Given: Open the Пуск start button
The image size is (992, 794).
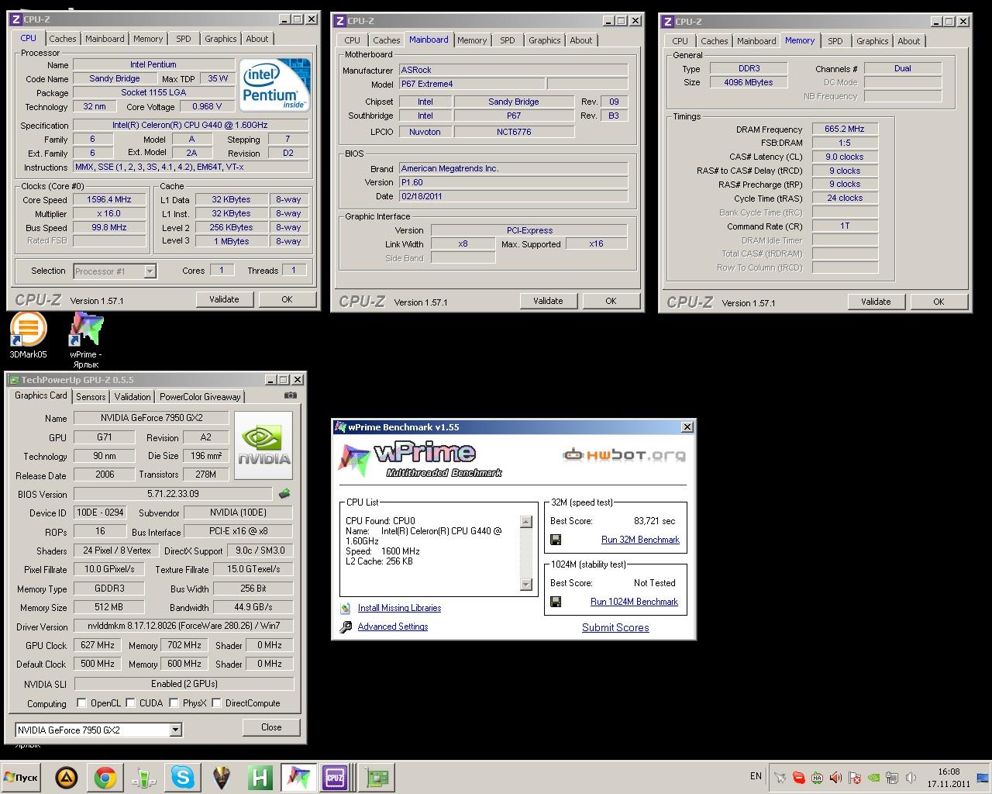Looking at the screenshot, I should [x=22, y=777].
